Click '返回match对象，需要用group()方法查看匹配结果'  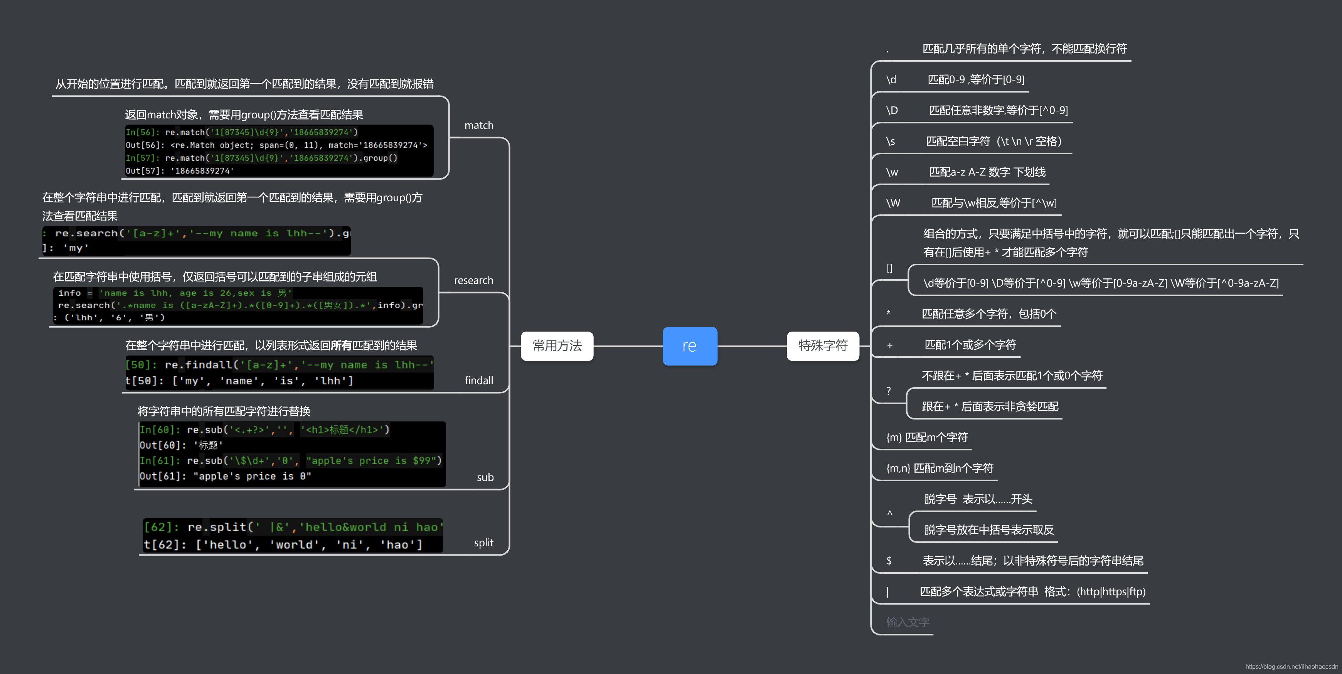point(244,115)
